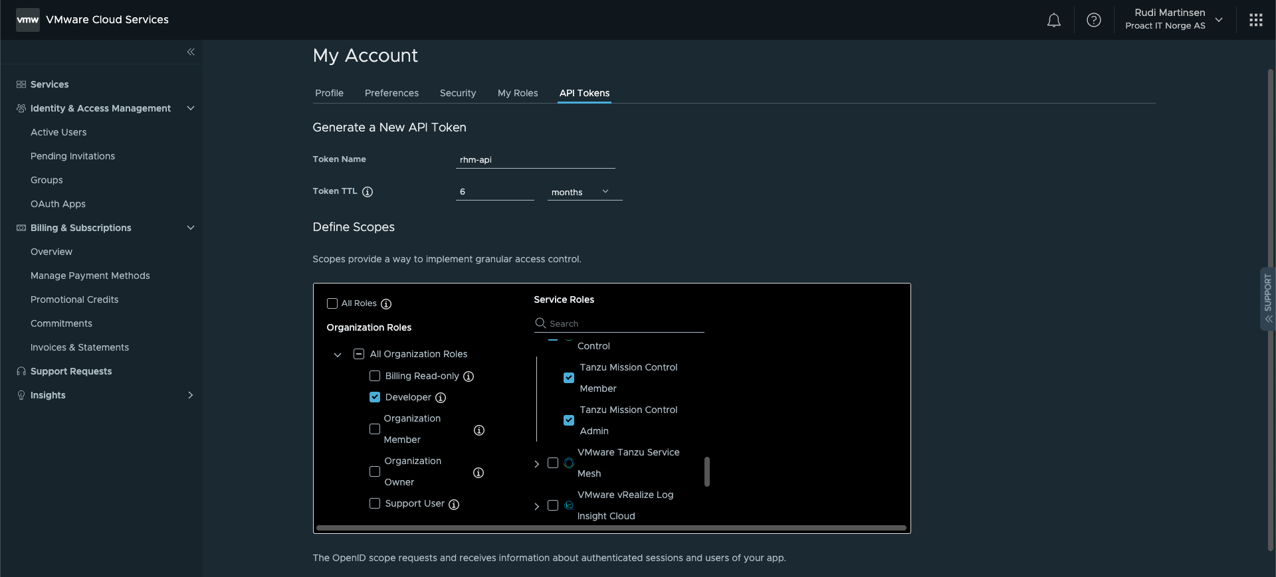Open the months TTL unit dropdown
Image resolution: width=1276 pixels, height=577 pixels.
point(585,192)
